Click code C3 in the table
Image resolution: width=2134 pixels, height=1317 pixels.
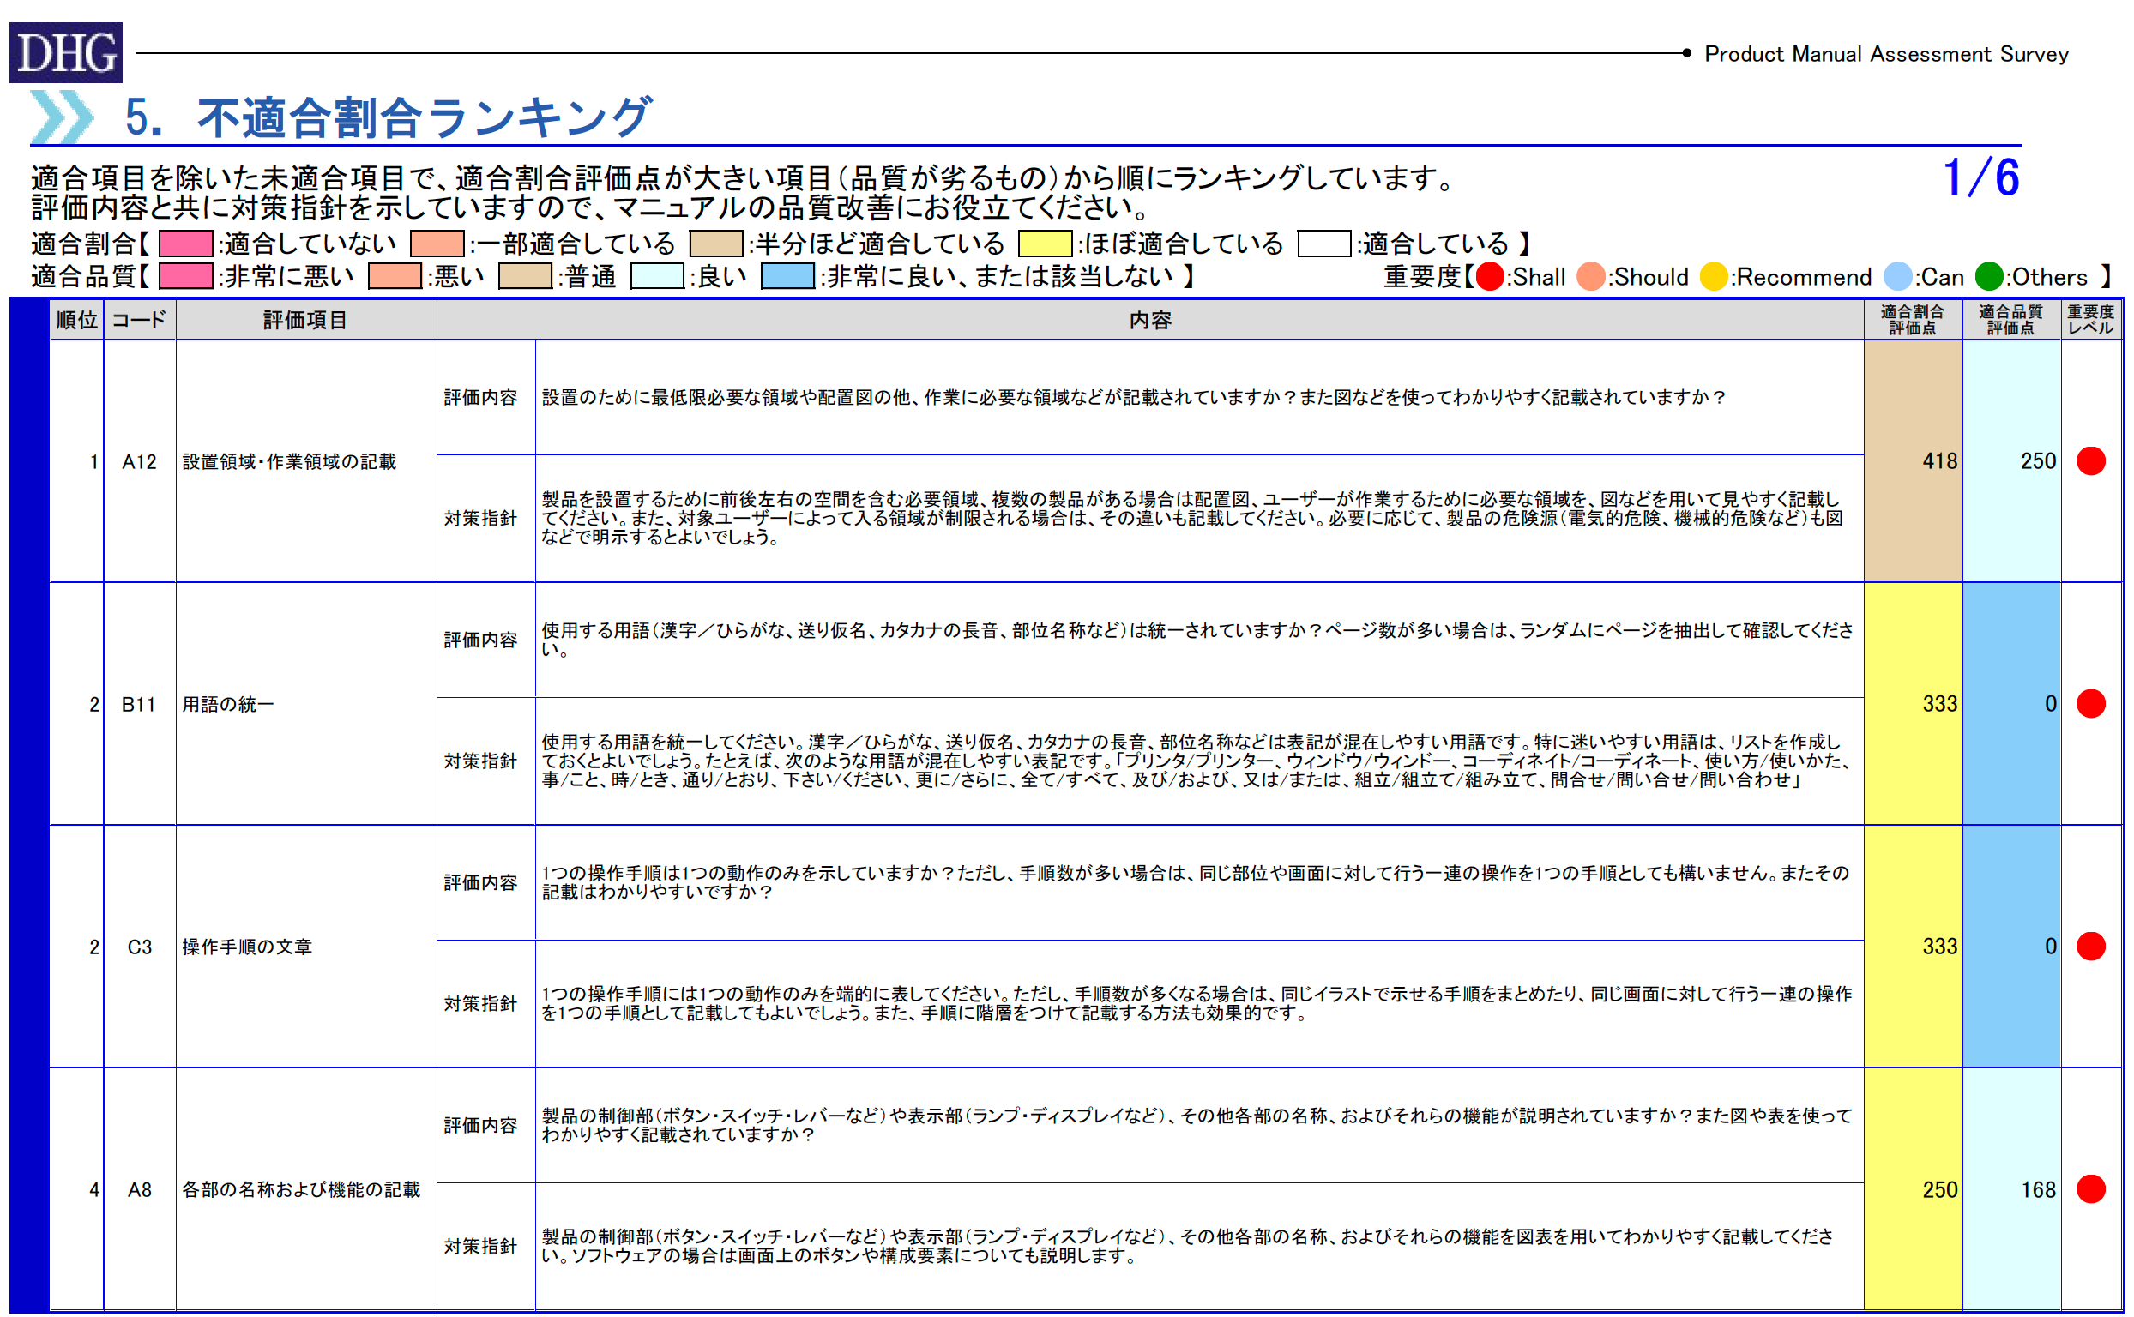[x=140, y=947]
